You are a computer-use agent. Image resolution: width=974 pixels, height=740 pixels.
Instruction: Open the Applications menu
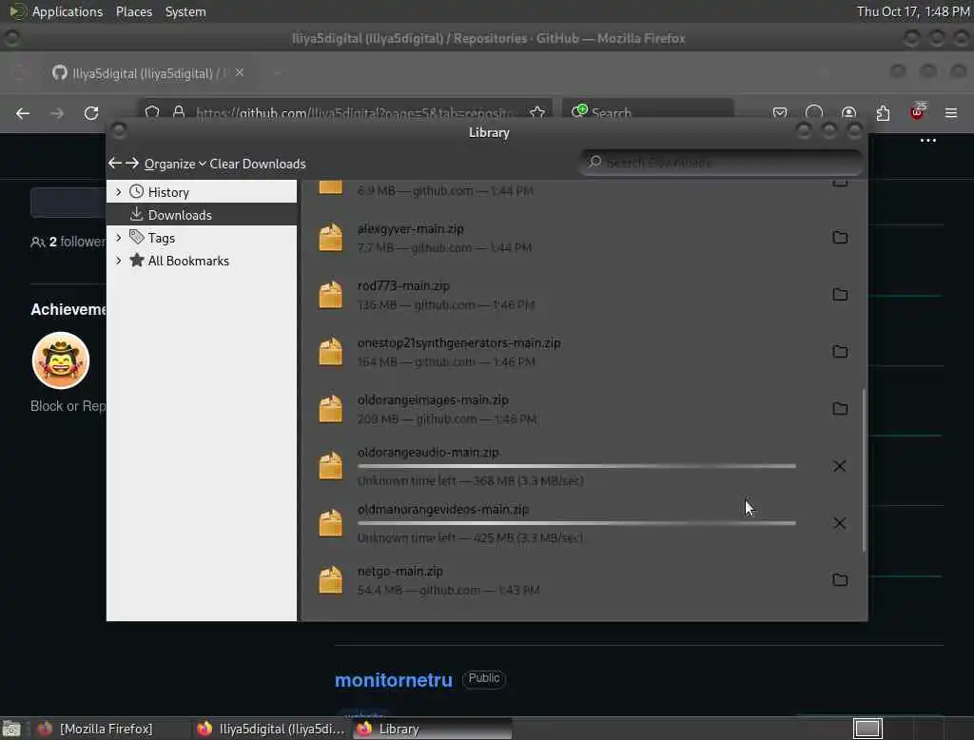tap(68, 11)
